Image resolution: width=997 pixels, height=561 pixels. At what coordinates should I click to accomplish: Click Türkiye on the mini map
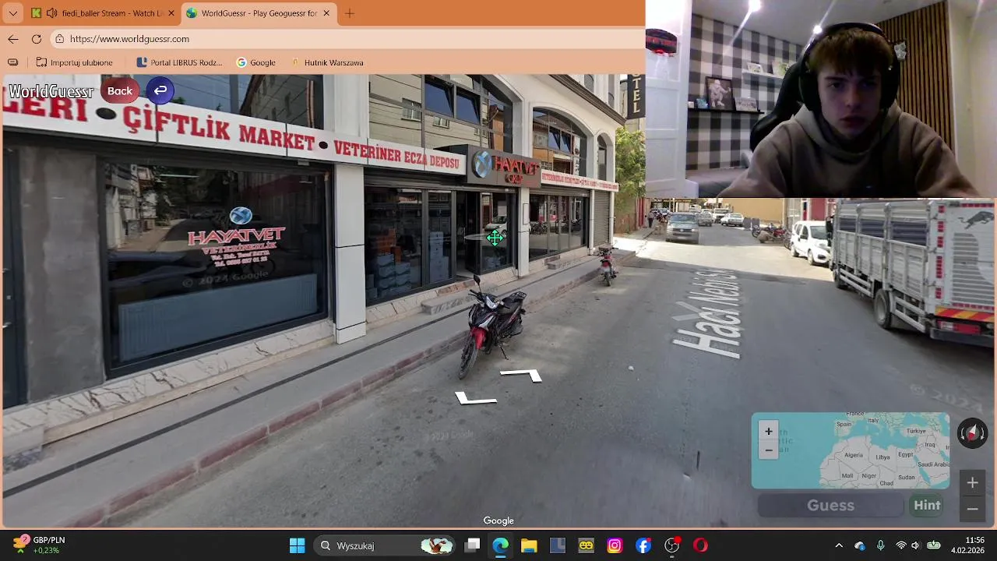coord(916,431)
